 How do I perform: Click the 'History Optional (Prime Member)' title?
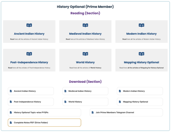coord(85,7)
